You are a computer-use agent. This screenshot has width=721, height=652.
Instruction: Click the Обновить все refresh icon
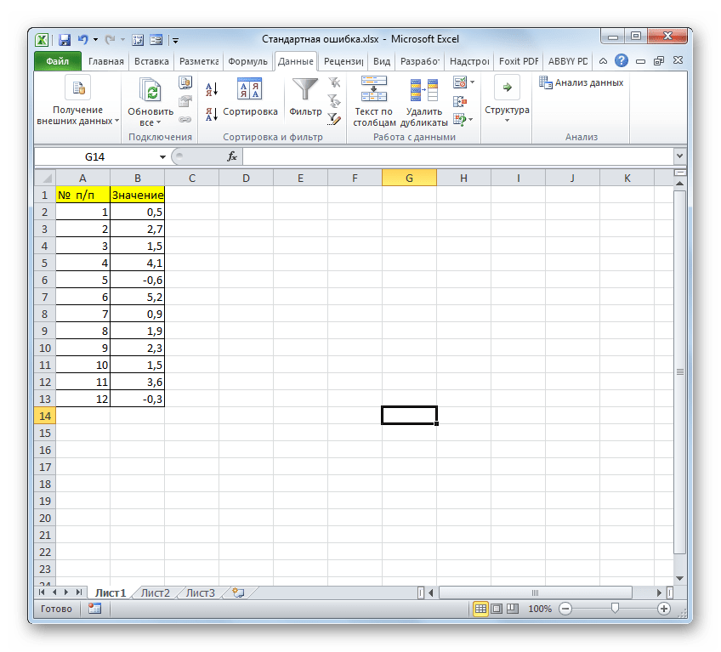tap(150, 89)
